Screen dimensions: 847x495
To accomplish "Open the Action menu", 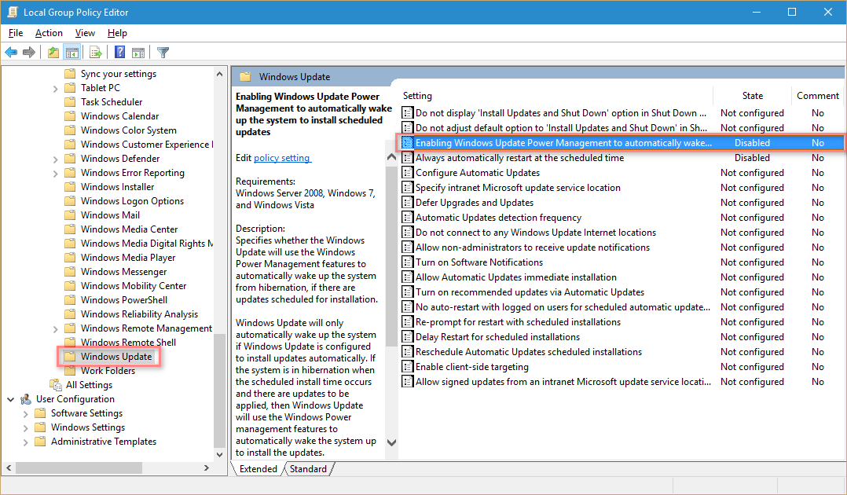I will tap(49, 33).
